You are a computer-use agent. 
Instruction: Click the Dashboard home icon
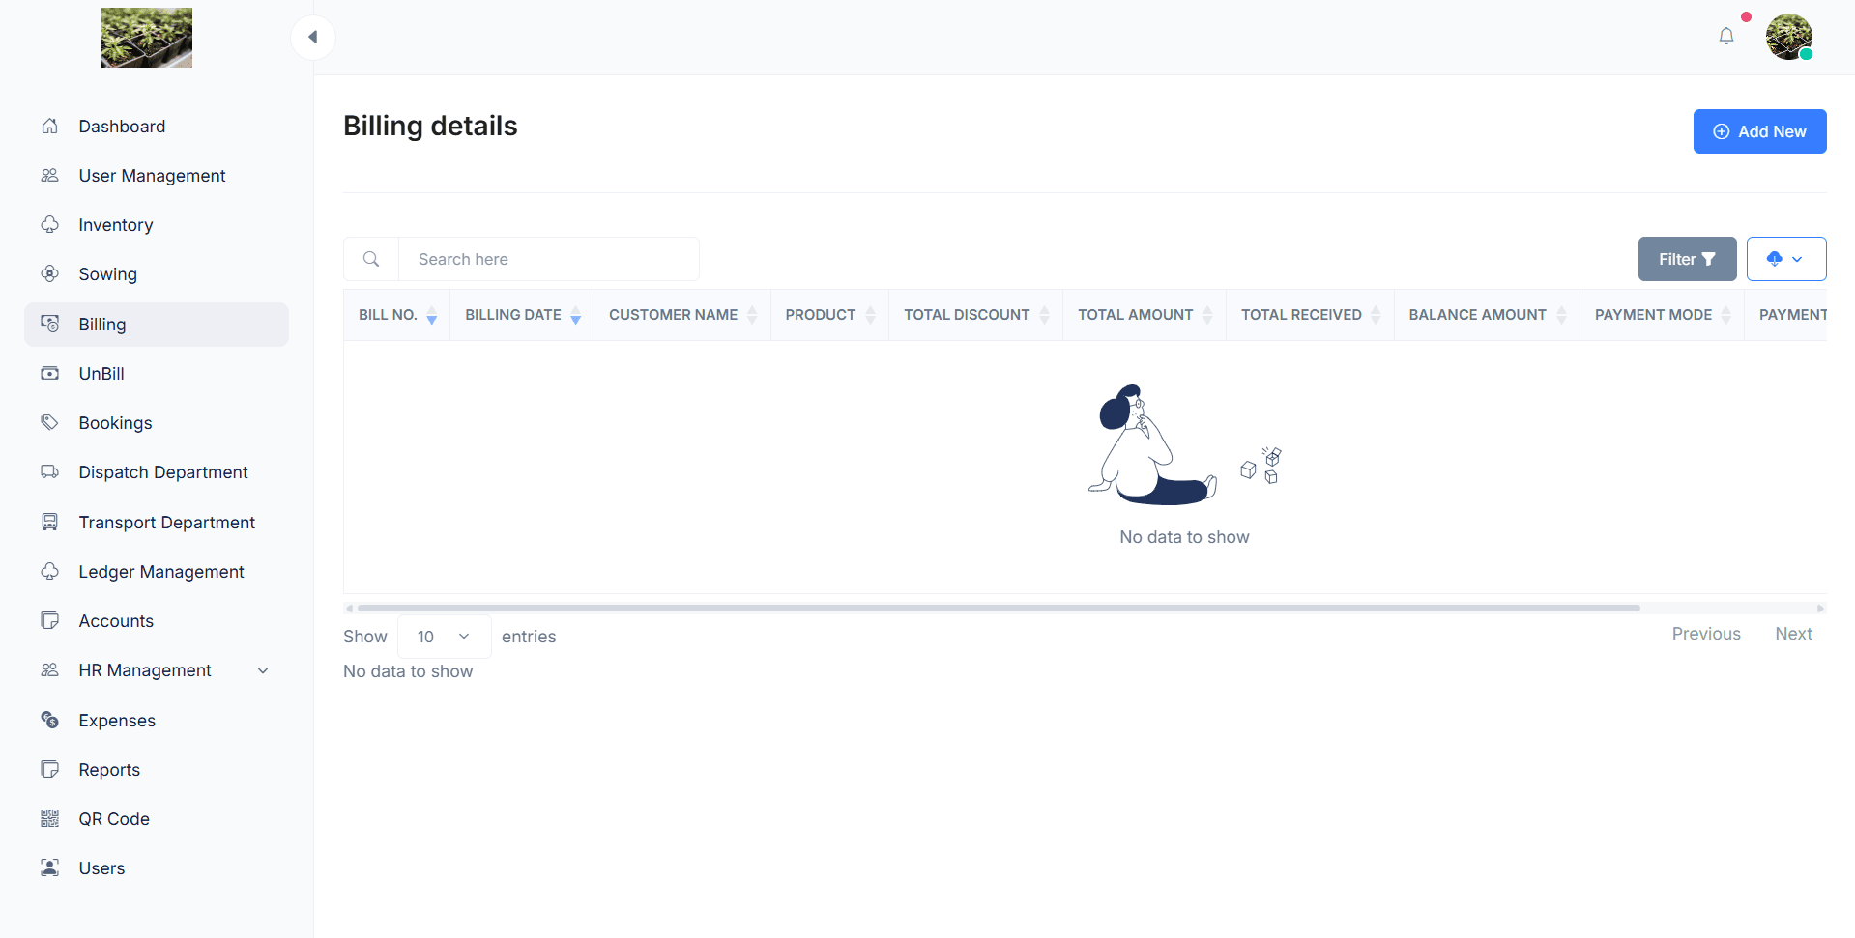[50, 127]
